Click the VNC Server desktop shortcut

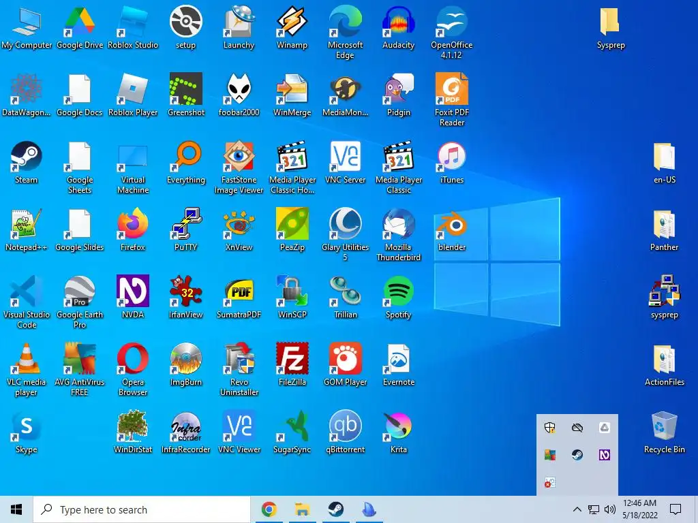tap(345, 162)
